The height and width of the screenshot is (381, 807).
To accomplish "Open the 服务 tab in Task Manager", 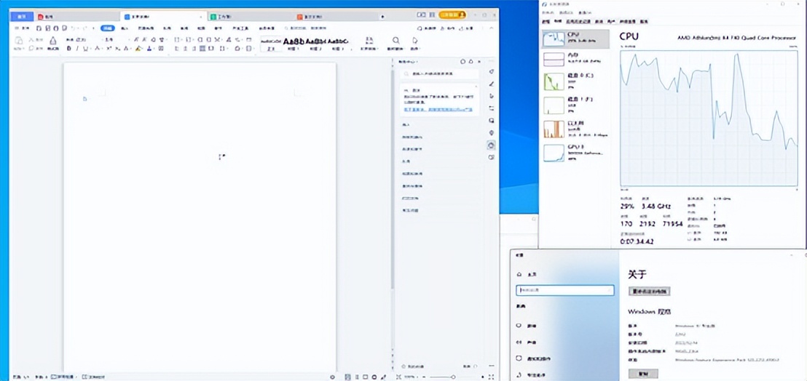I will [x=643, y=22].
